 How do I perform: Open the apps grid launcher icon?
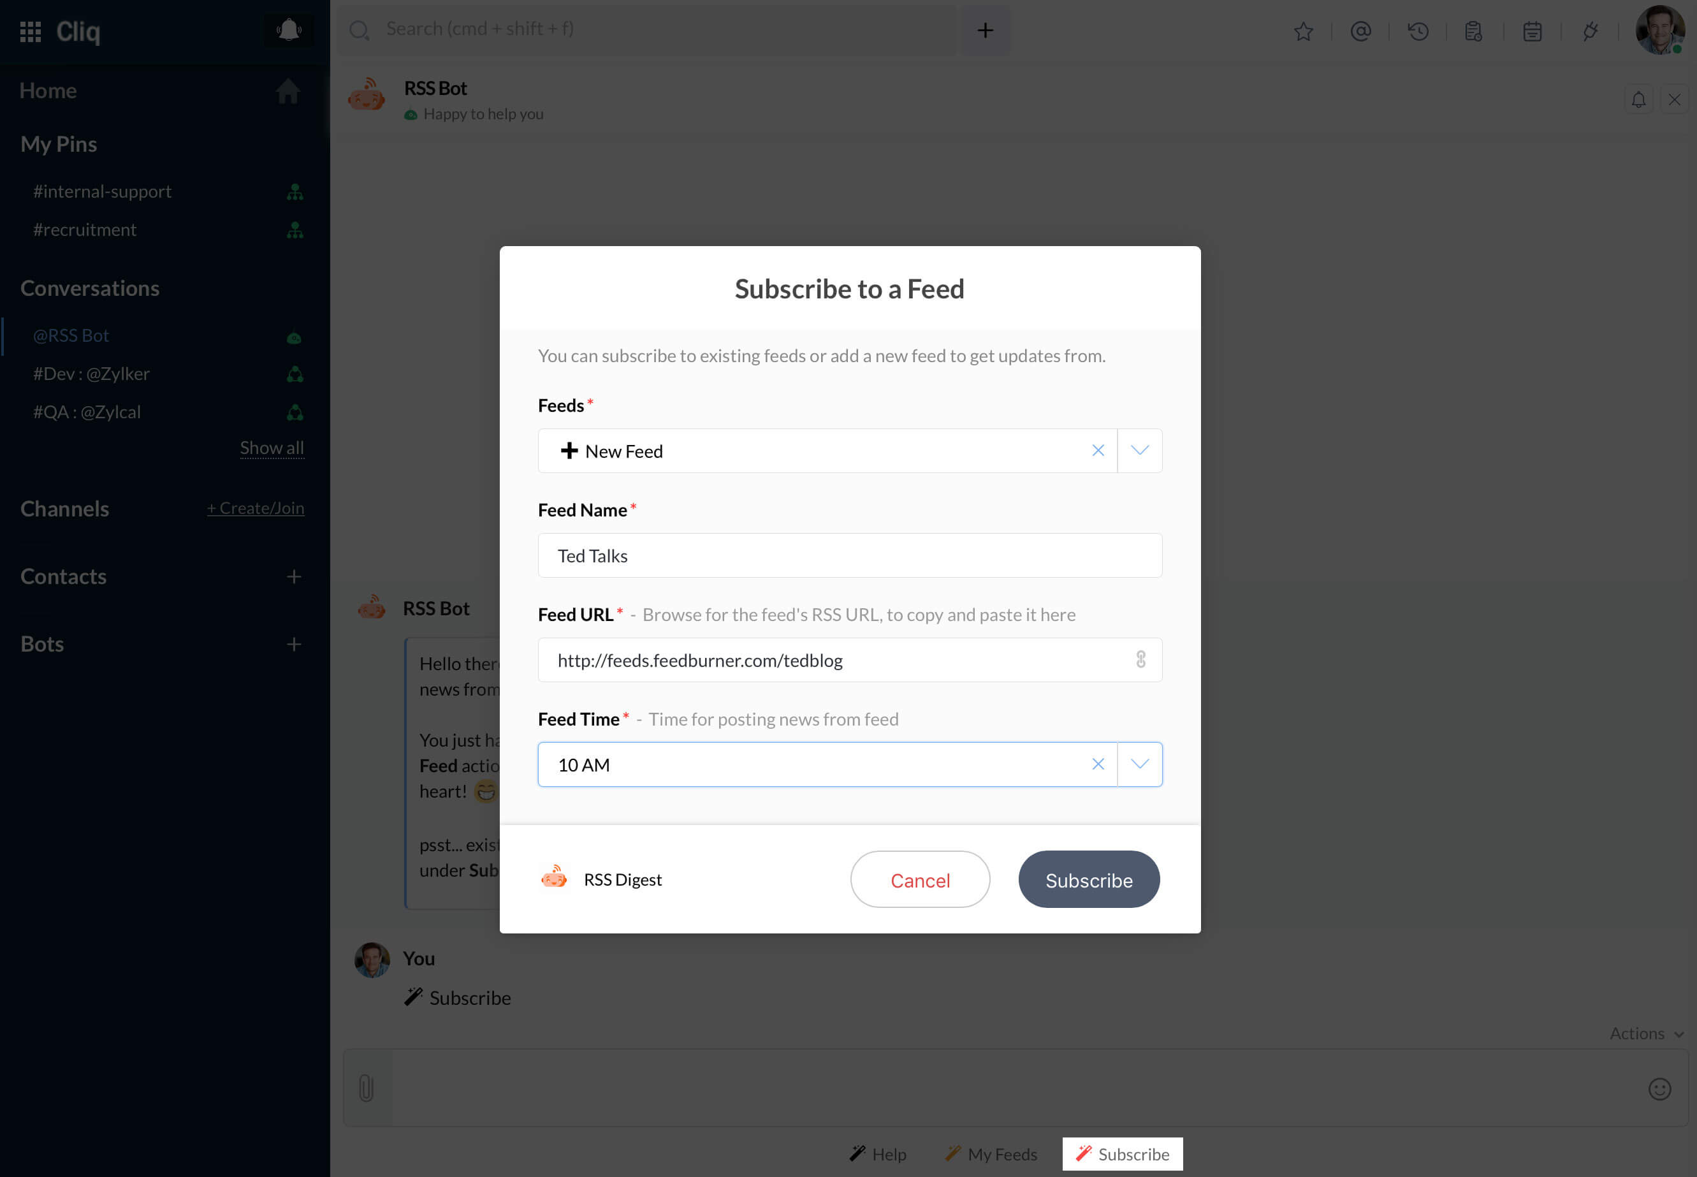pos(30,32)
